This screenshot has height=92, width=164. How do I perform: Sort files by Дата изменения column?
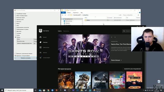pos(118,18)
